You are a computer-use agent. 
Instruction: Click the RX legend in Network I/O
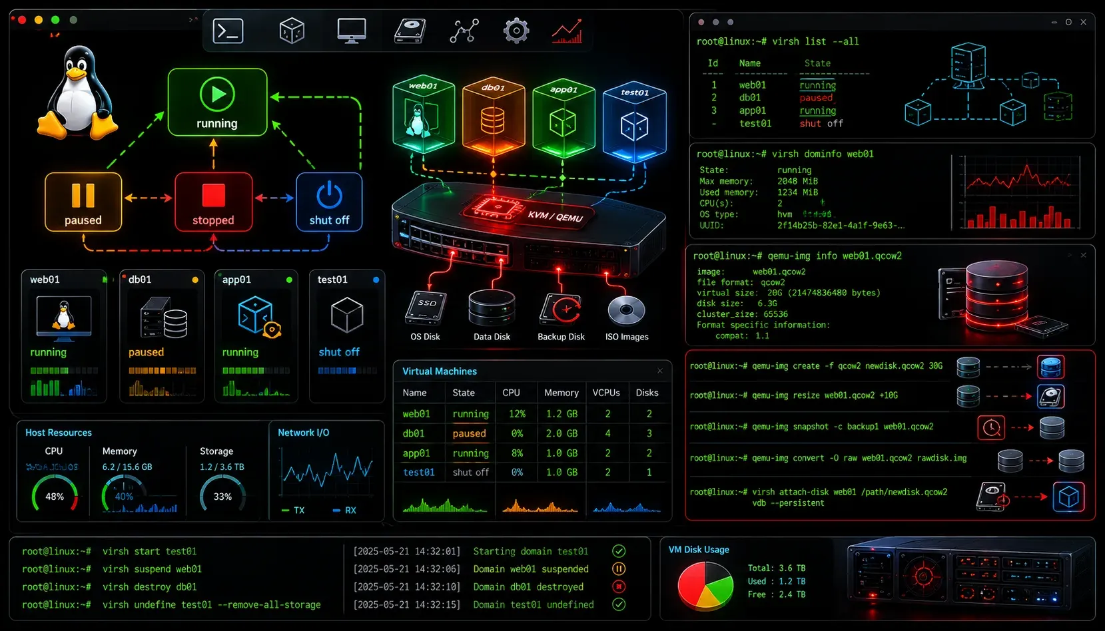(344, 511)
